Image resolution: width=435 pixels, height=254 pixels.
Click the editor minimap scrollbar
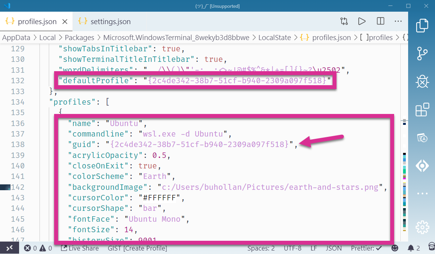(x=404, y=143)
